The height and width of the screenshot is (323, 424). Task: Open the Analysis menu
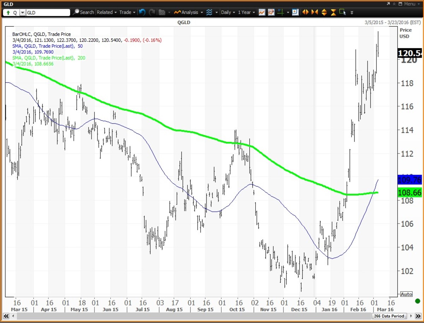[x=189, y=12]
